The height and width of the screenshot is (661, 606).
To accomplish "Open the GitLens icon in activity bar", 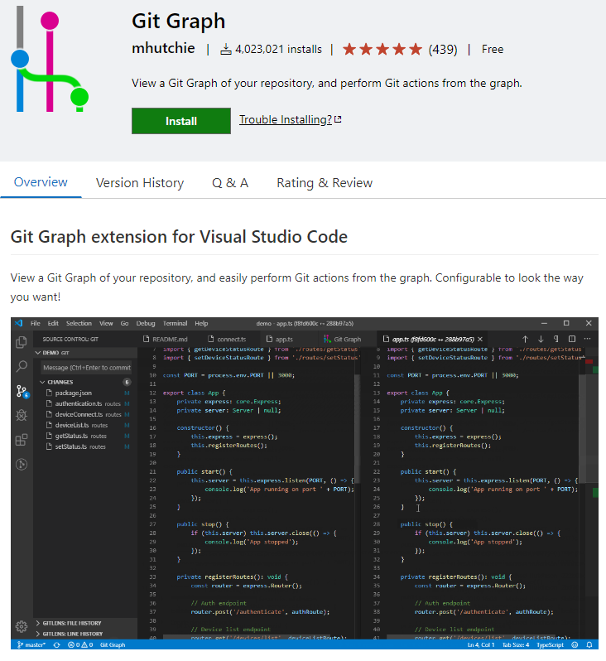I will coord(22,465).
